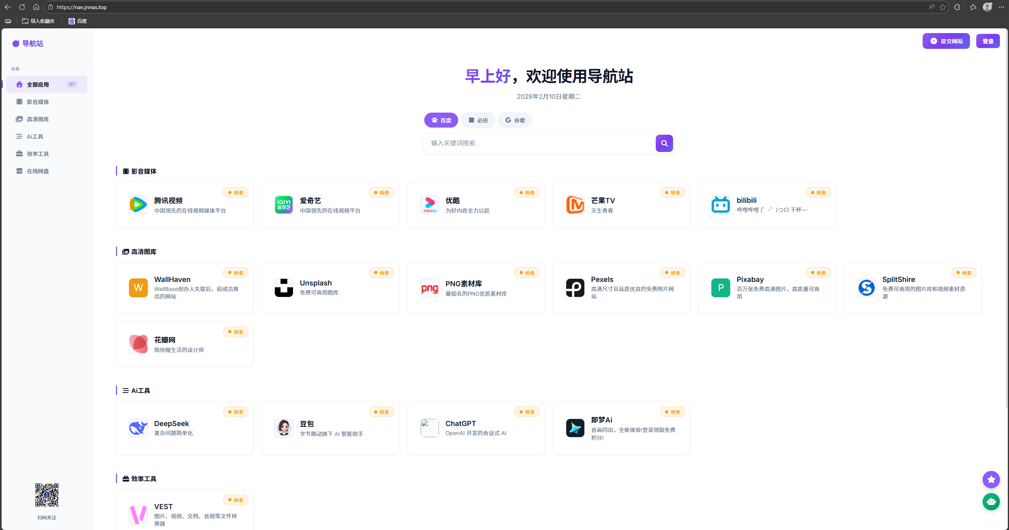Select Ai工具 category in sidebar

point(35,137)
